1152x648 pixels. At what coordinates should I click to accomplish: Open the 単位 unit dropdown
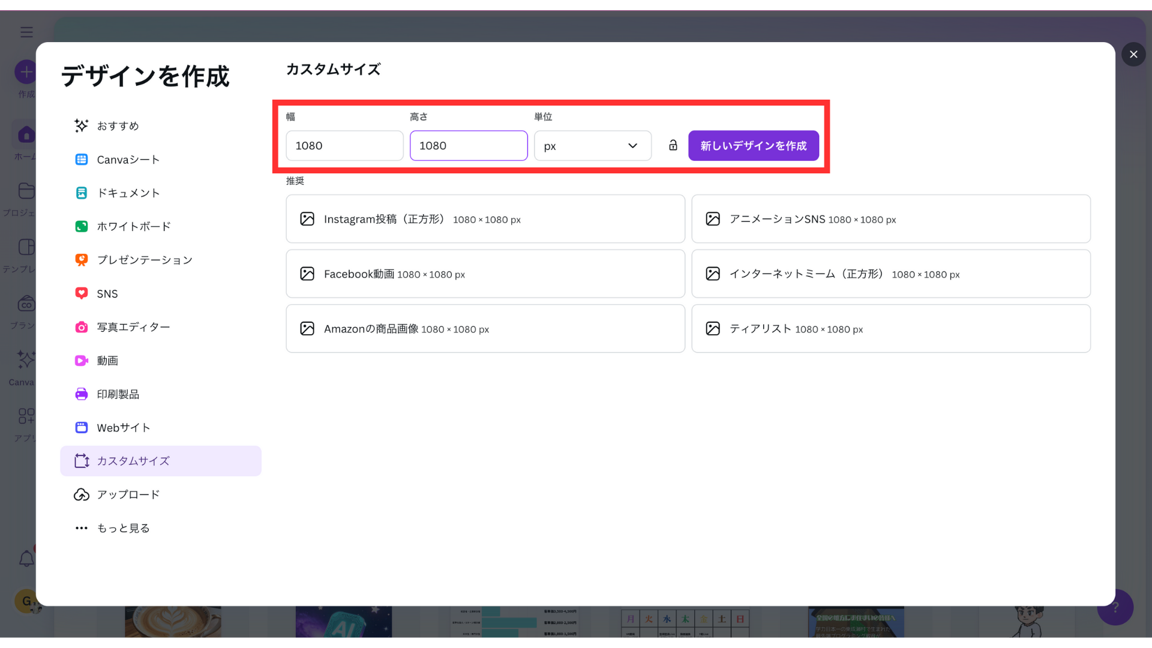point(592,145)
